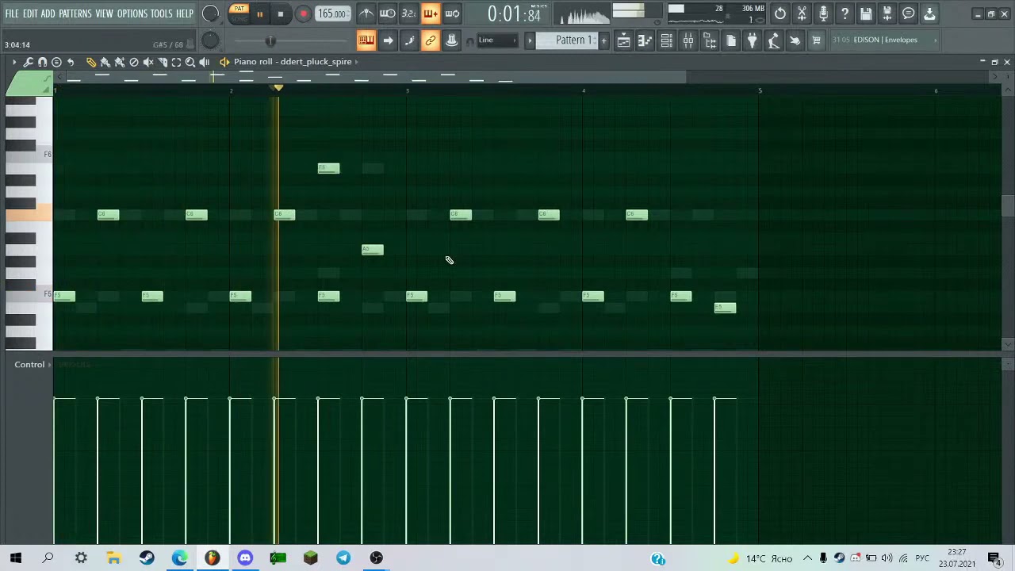This screenshot has height=571, width=1015.
Task: Open the EDIT menu
Action: [30, 13]
